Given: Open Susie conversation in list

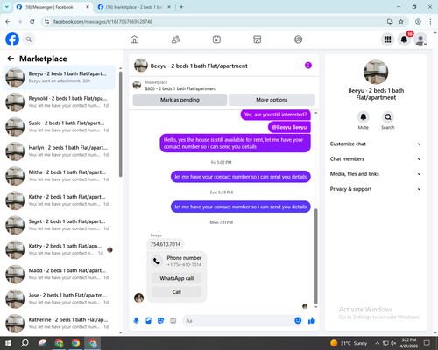Looking at the screenshot, I should click(x=59, y=127).
